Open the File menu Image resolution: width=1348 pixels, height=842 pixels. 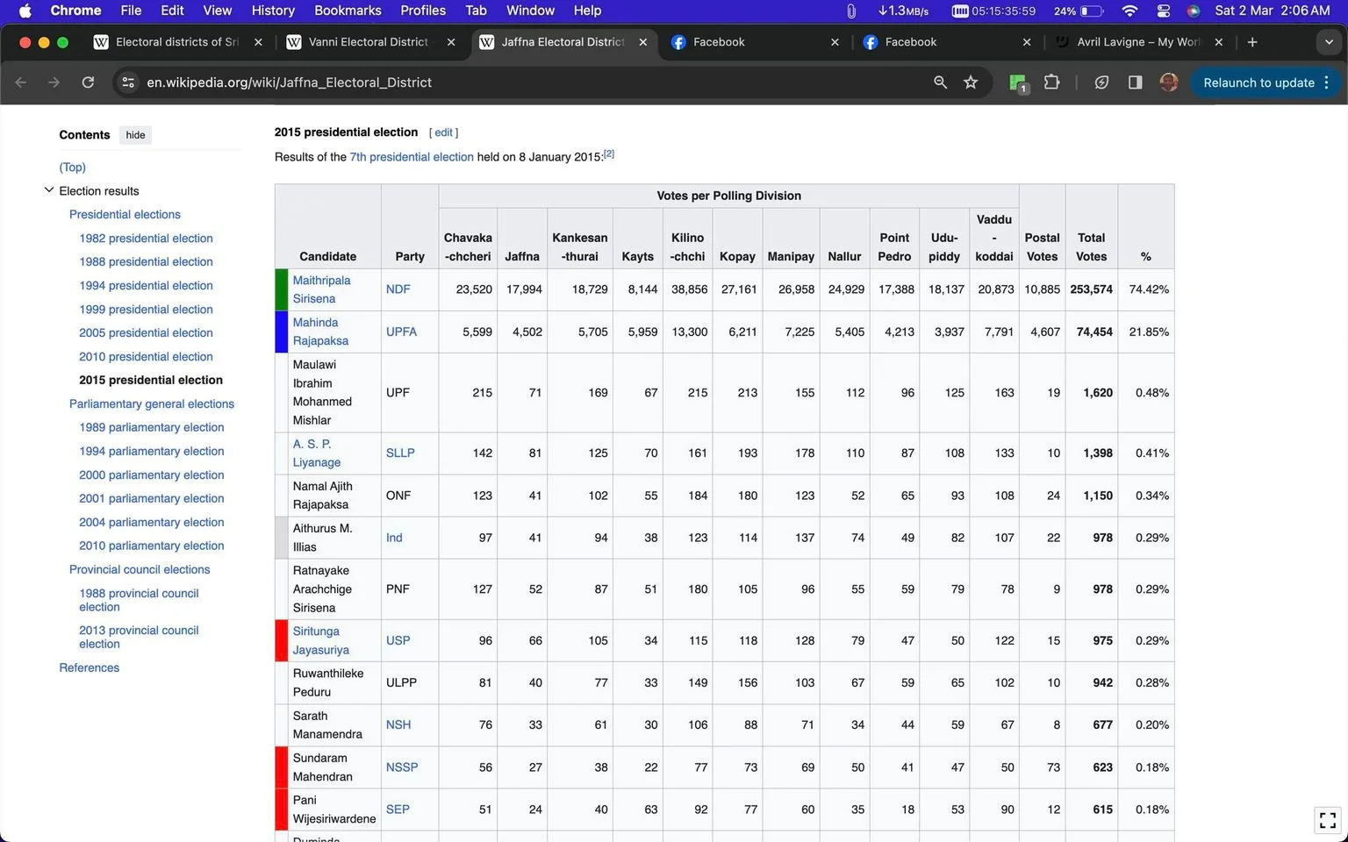tap(131, 11)
